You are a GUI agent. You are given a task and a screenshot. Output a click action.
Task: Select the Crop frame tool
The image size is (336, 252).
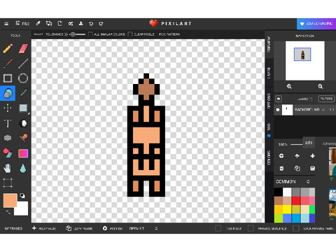tap(8, 183)
